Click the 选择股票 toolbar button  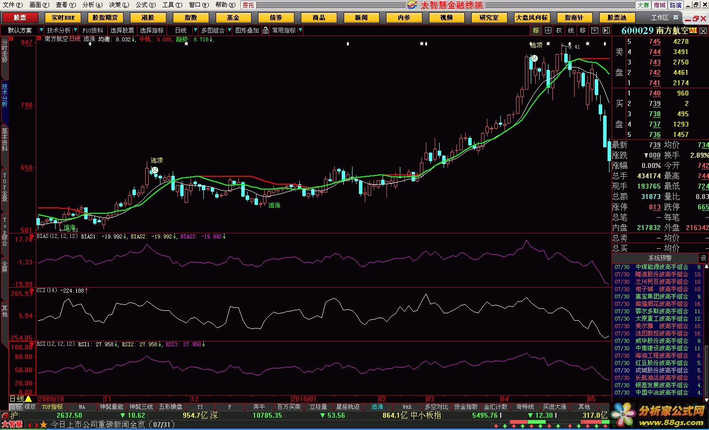[x=122, y=30]
